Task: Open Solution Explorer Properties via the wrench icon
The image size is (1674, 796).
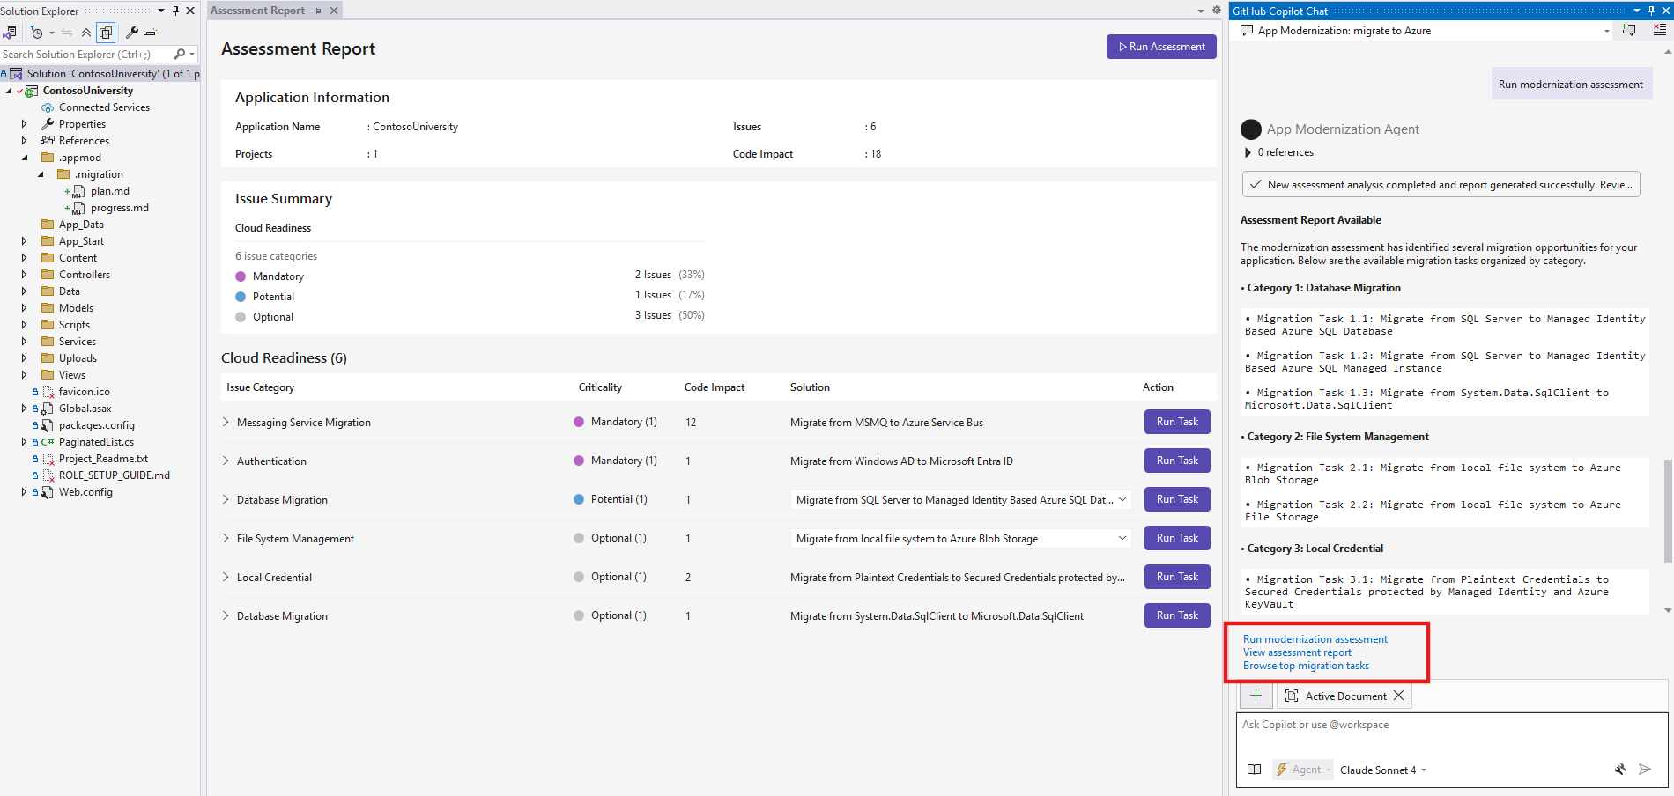Action: coord(133,33)
